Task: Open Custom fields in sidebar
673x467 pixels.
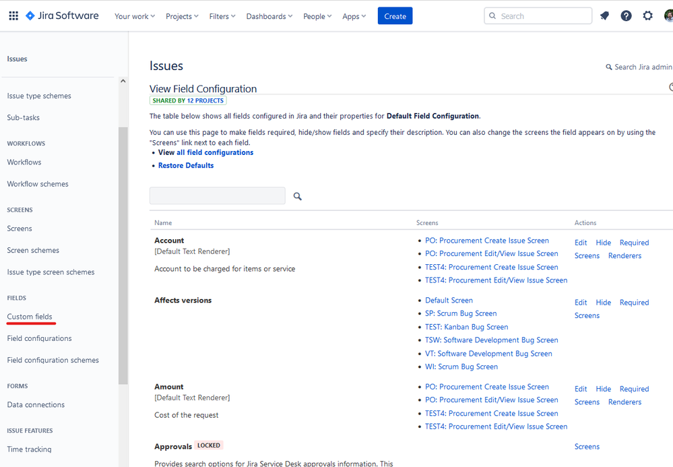Action: pyautogui.click(x=30, y=317)
